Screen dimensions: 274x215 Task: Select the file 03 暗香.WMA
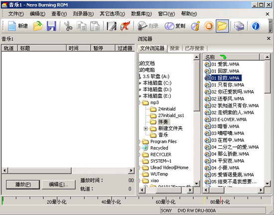coord(225,126)
